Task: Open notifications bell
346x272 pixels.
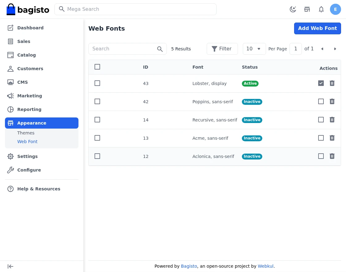Action: pos(321,9)
